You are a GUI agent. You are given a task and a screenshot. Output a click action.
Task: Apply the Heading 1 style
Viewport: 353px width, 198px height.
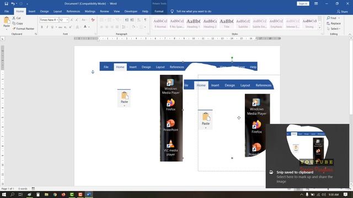[x=194, y=23]
